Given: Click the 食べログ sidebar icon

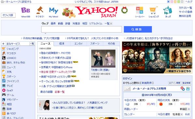Looking at the screenshot, I should click(4, 113).
